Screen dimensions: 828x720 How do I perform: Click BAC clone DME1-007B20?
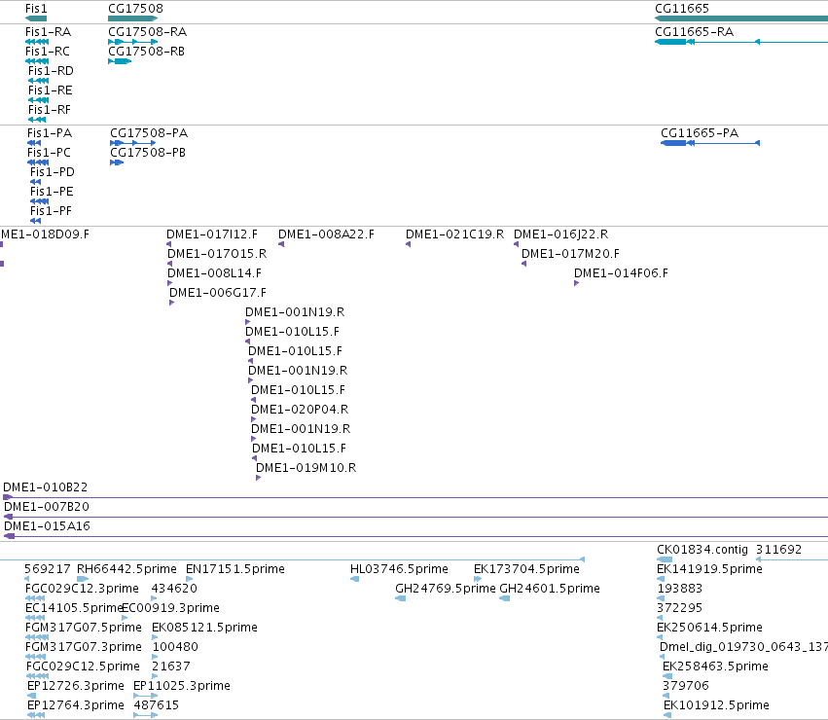pyautogui.click(x=415, y=518)
